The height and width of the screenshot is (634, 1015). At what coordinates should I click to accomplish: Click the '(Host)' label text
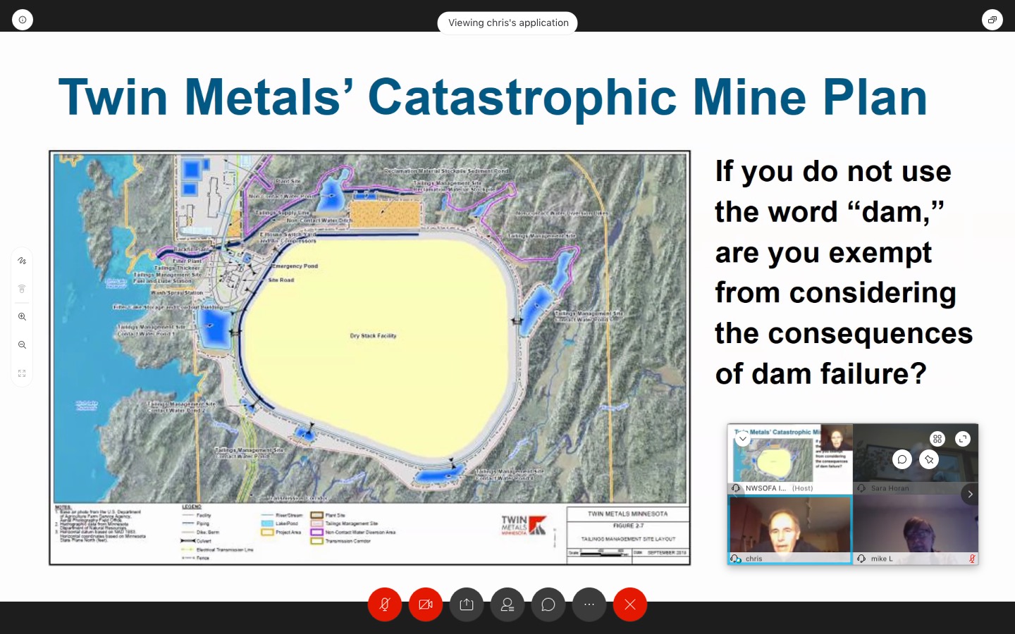point(802,488)
